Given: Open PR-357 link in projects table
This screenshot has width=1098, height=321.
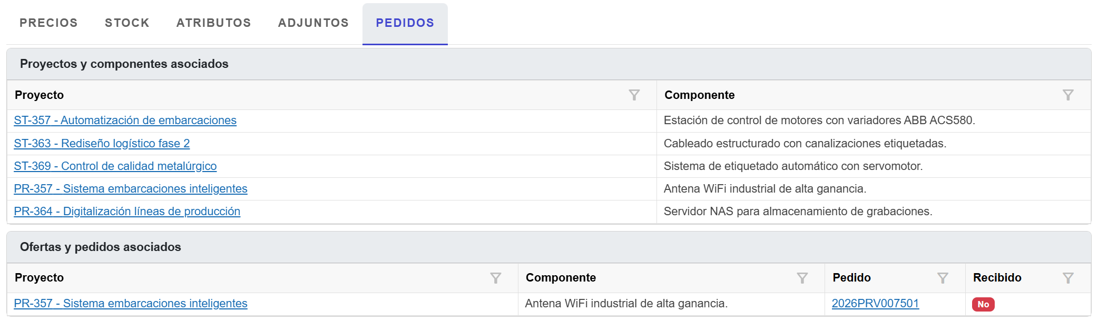Looking at the screenshot, I should 130,189.
